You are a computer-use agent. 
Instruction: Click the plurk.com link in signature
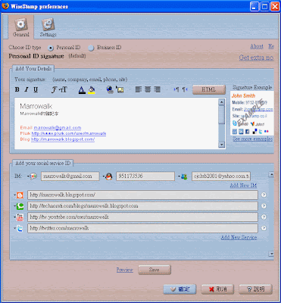coord(69,133)
